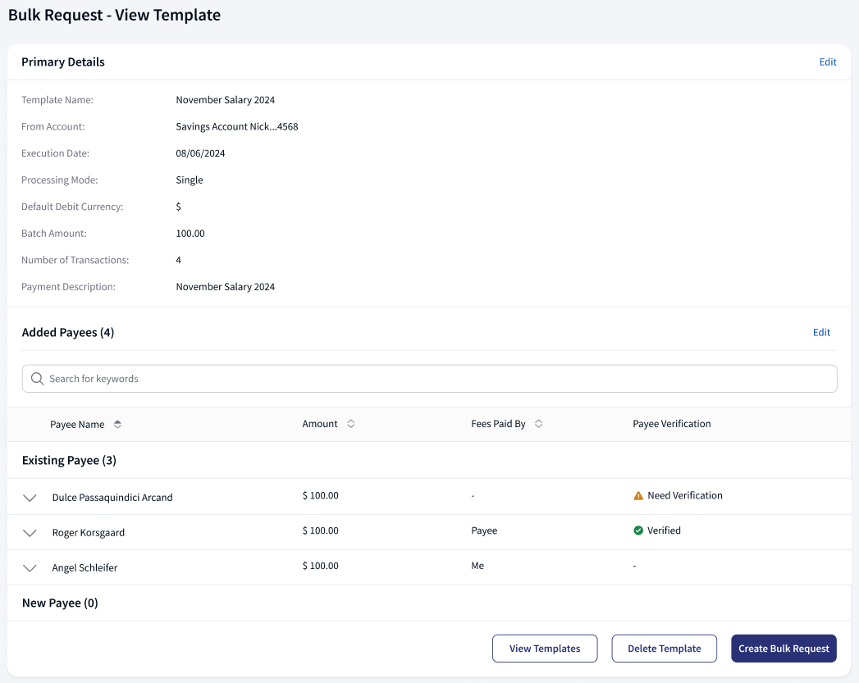This screenshot has height=683, width=859.
Task: Click the Need Verification status text
Action: pos(685,495)
